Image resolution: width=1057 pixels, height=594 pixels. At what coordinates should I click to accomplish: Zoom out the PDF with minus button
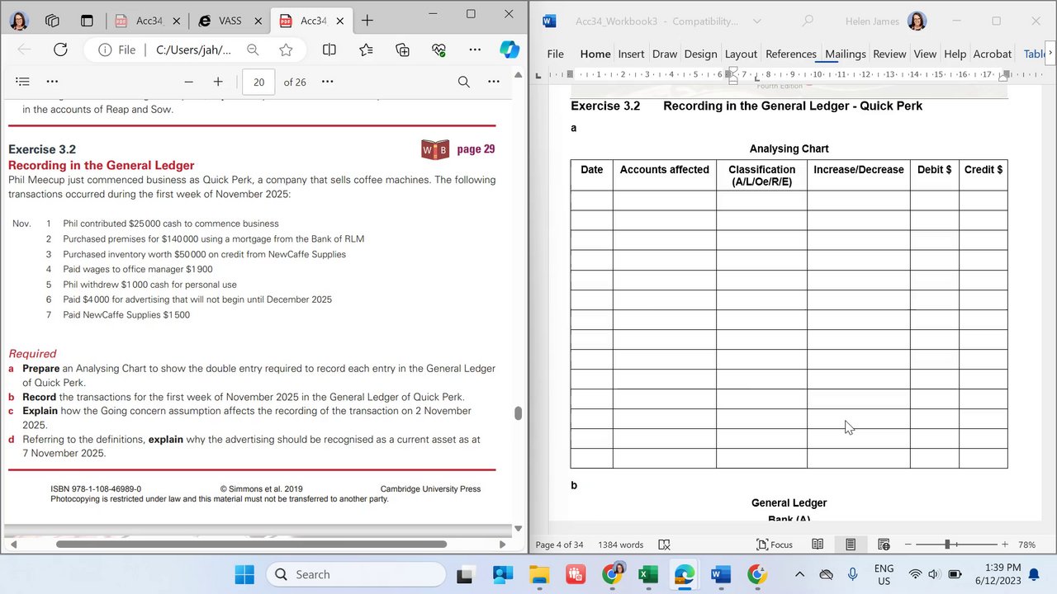click(188, 82)
